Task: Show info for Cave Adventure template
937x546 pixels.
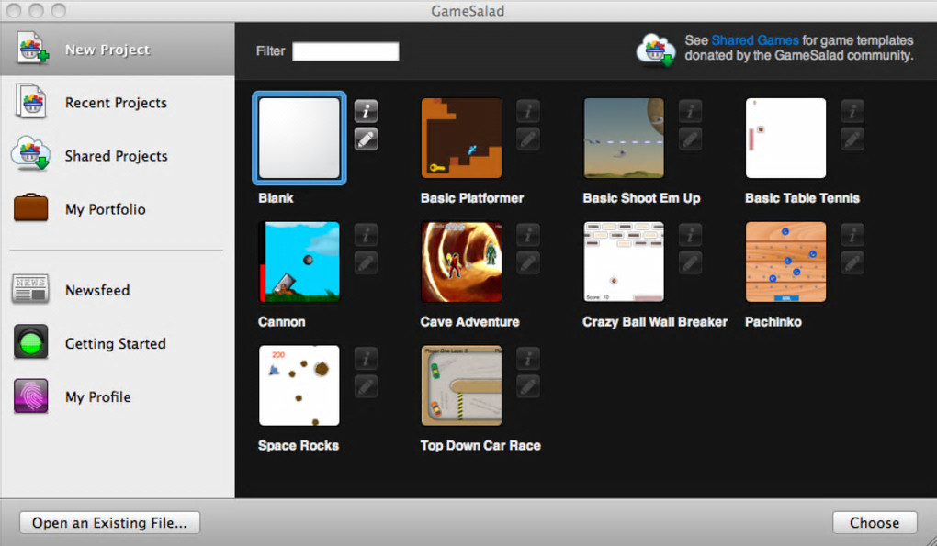Action: [527, 235]
